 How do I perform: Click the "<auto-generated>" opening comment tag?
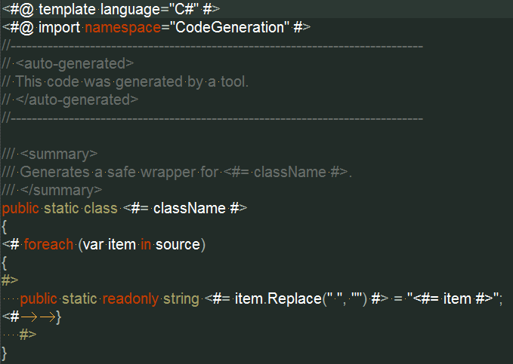tap(75, 64)
